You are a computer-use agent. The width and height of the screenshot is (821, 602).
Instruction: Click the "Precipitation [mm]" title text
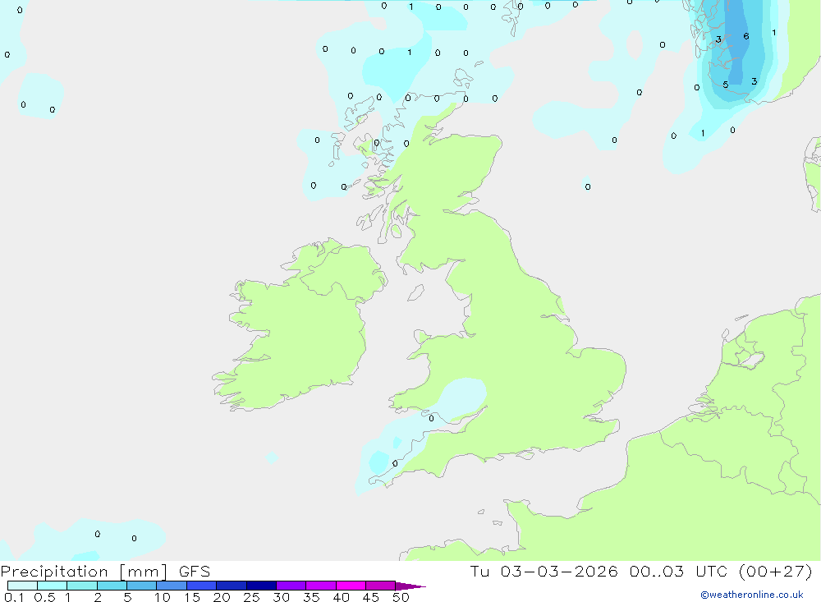pos(85,572)
